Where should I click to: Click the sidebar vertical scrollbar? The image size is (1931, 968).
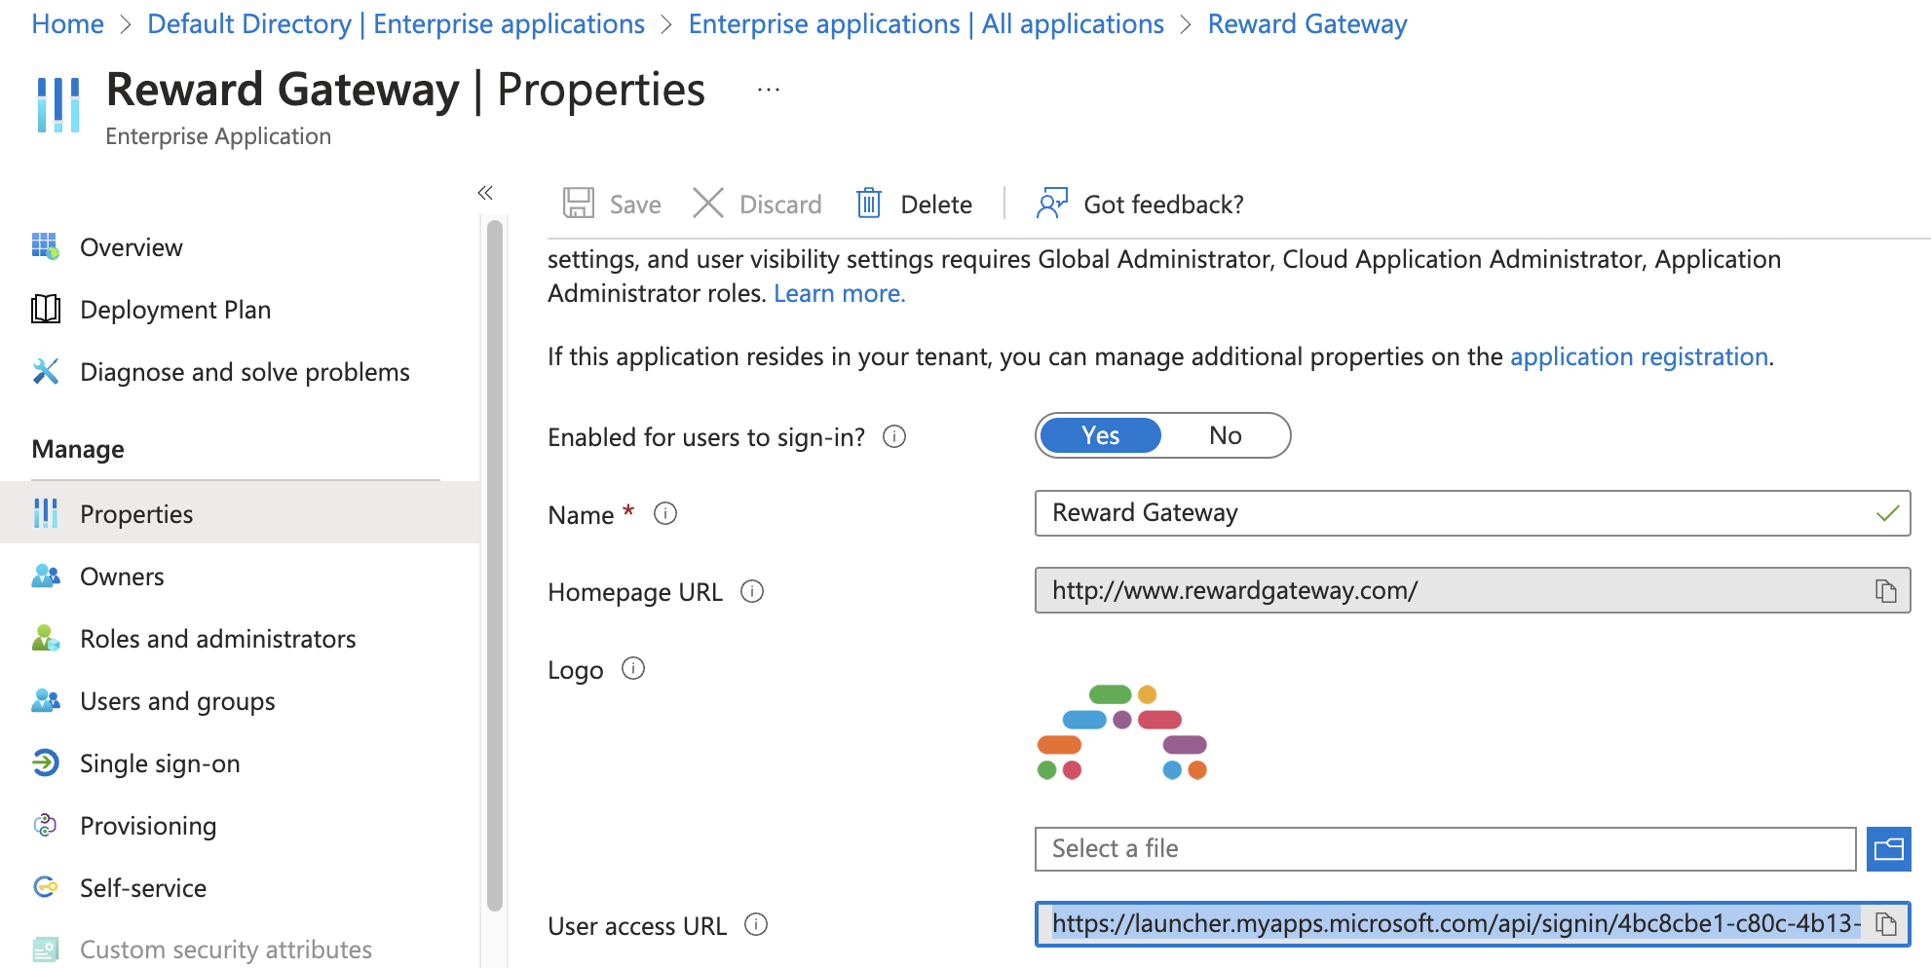pyautogui.click(x=495, y=565)
